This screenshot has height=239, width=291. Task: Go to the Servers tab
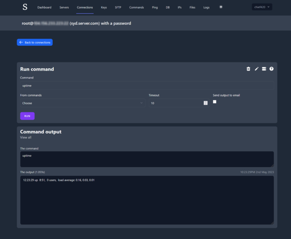[x=64, y=7]
